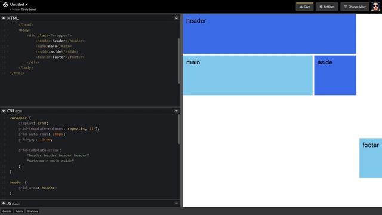The image size is (382, 215).
Task: Click the grid-template-areas line
Action: click(x=39, y=150)
